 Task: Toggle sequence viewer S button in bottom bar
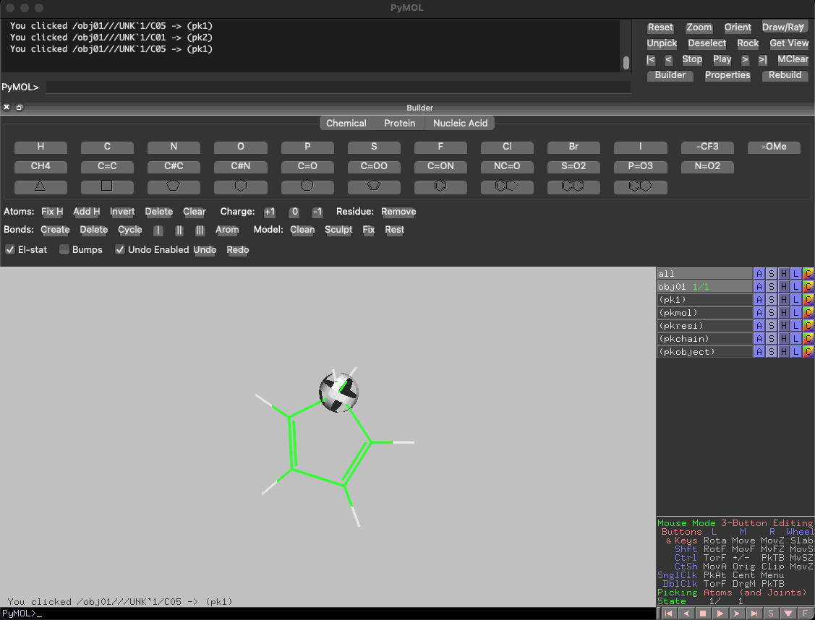[x=771, y=613]
